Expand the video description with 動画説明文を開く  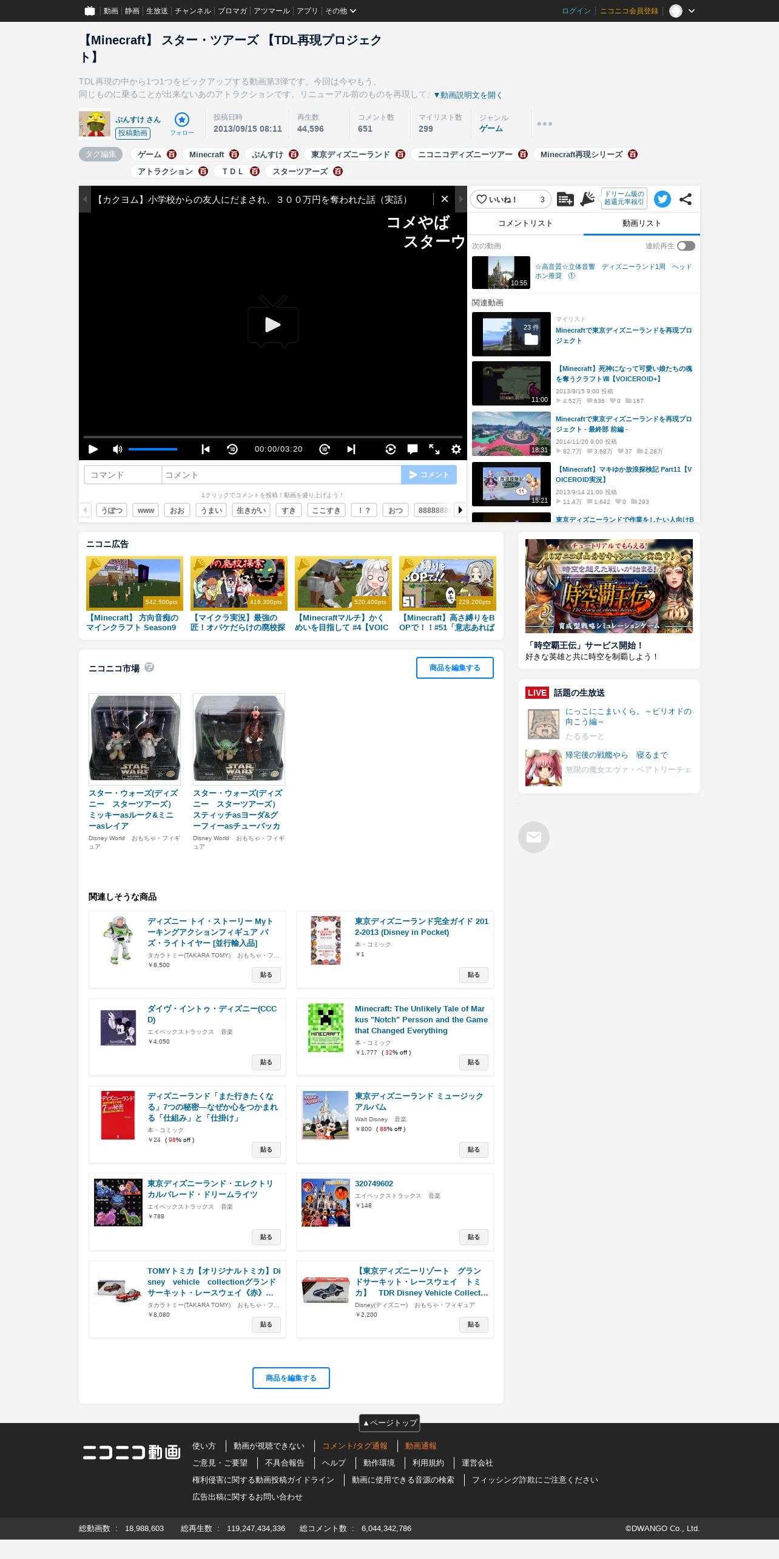tap(468, 95)
